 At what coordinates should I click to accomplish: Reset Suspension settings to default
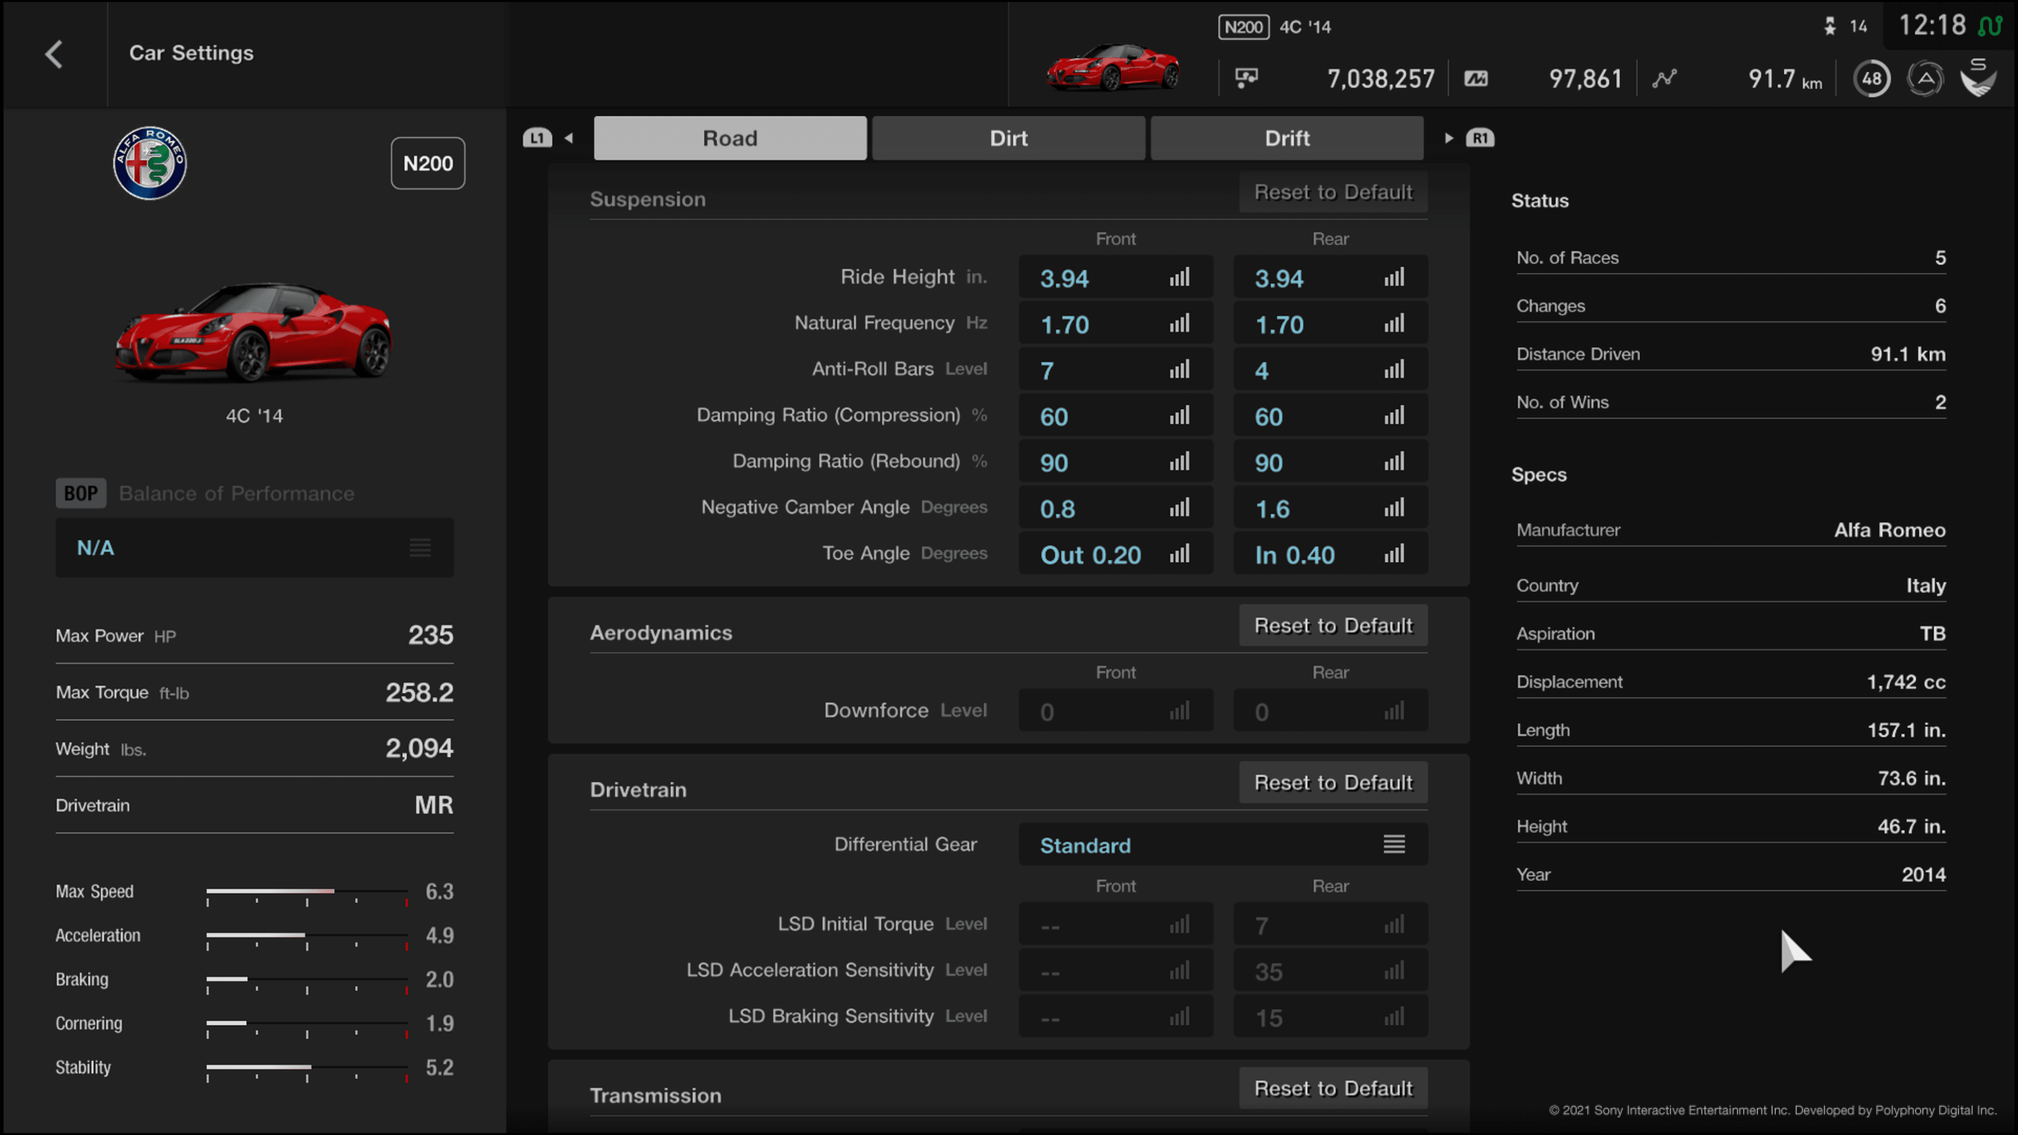pos(1333,192)
